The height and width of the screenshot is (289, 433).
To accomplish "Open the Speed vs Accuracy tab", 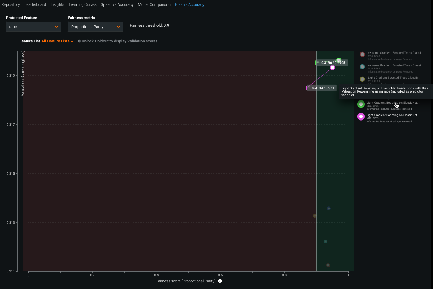I will point(117,4).
